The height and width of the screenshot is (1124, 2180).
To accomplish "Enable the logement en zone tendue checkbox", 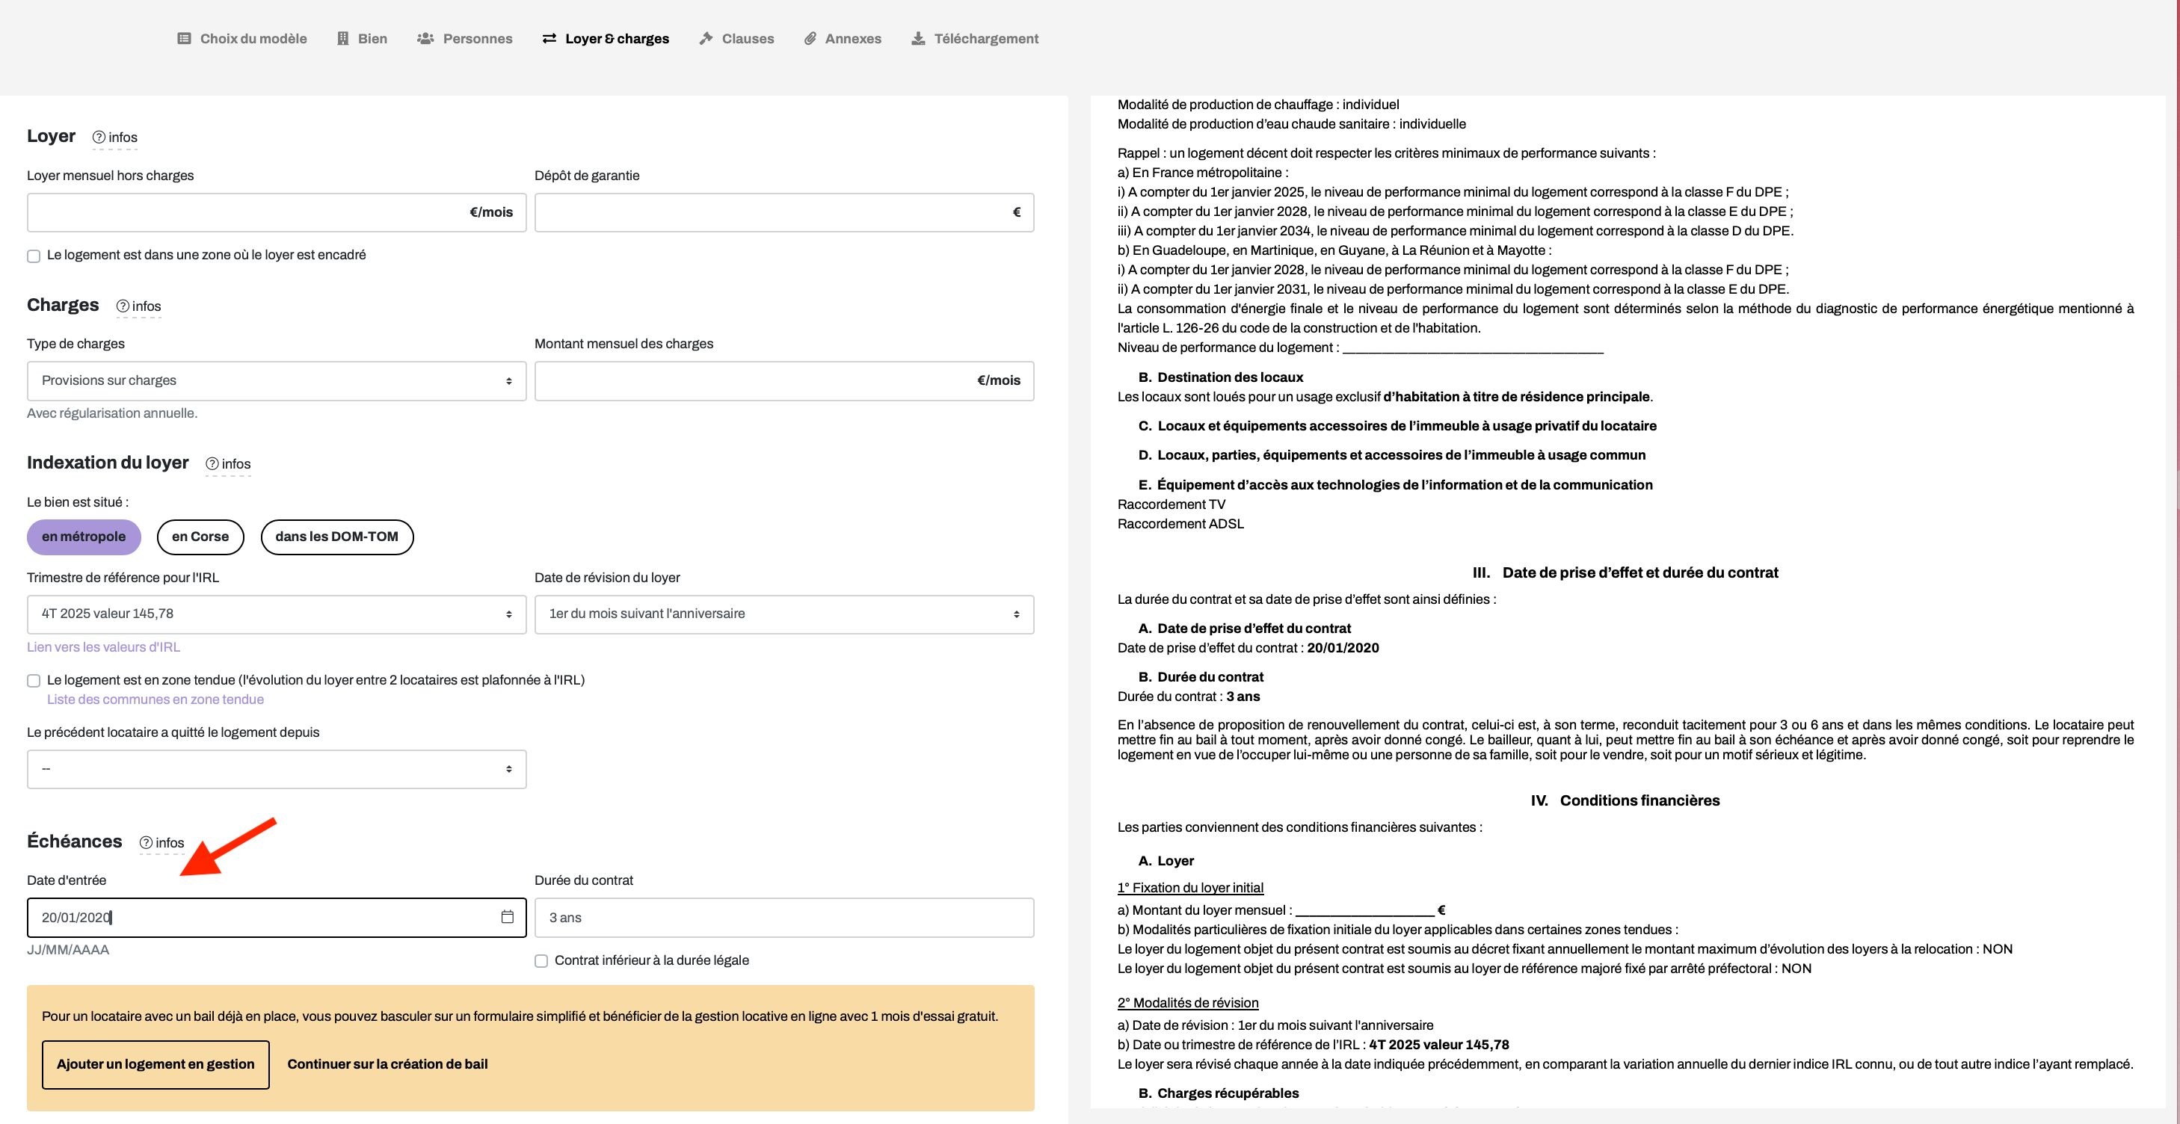I will pyautogui.click(x=34, y=680).
